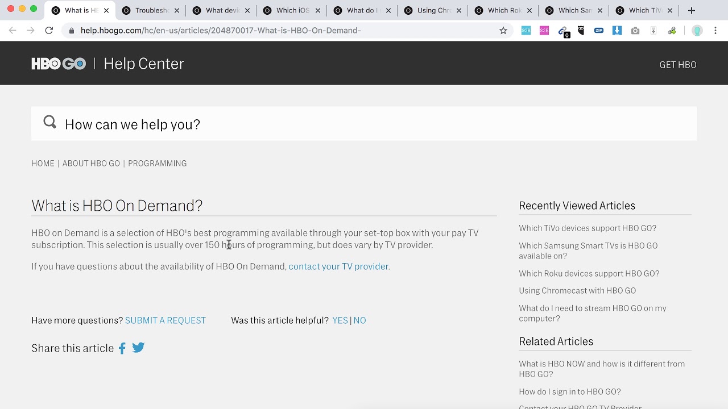Click the HBO GO logo

[x=59, y=64]
